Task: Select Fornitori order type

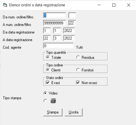Action: tap(78, 70)
